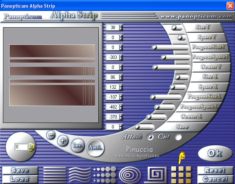Click the Panopticum logo
Viewport: 235px width, 184px height.
click(x=23, y=17)
